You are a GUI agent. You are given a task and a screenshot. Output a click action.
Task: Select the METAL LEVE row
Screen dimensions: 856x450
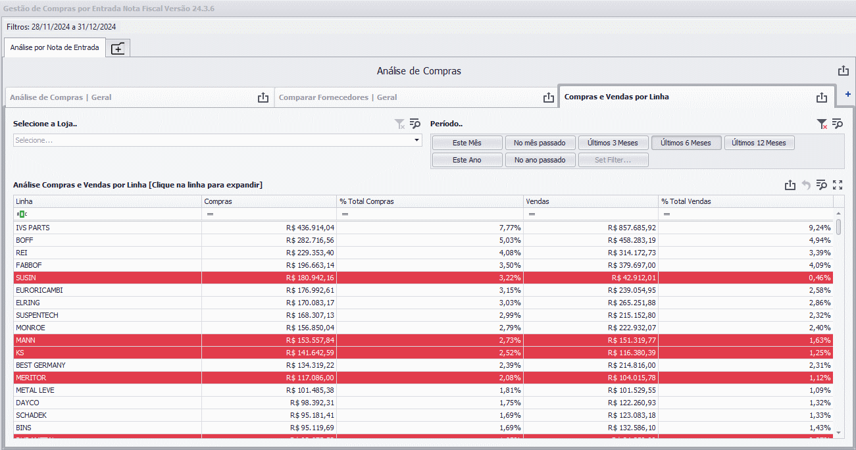(424, 390)
